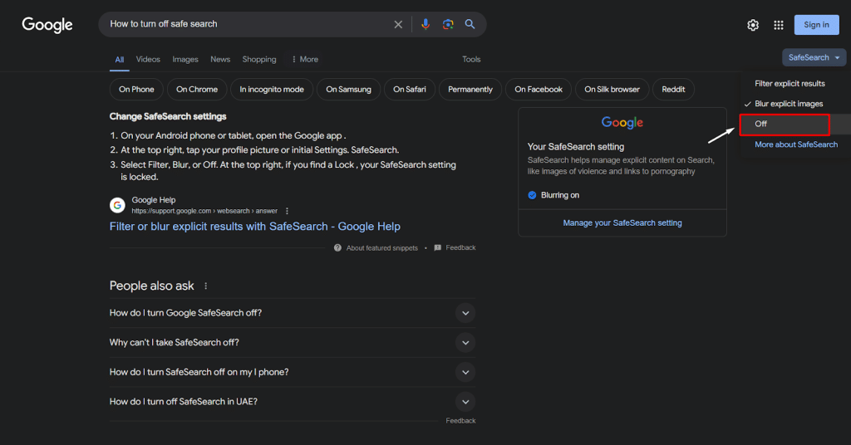Click into the search input field
Viewport: 851px width, 445px height.
[x=247, y=24]
